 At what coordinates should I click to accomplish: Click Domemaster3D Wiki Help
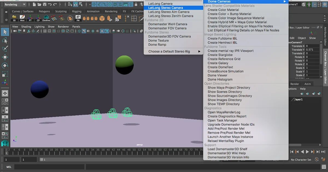[227, 153]
